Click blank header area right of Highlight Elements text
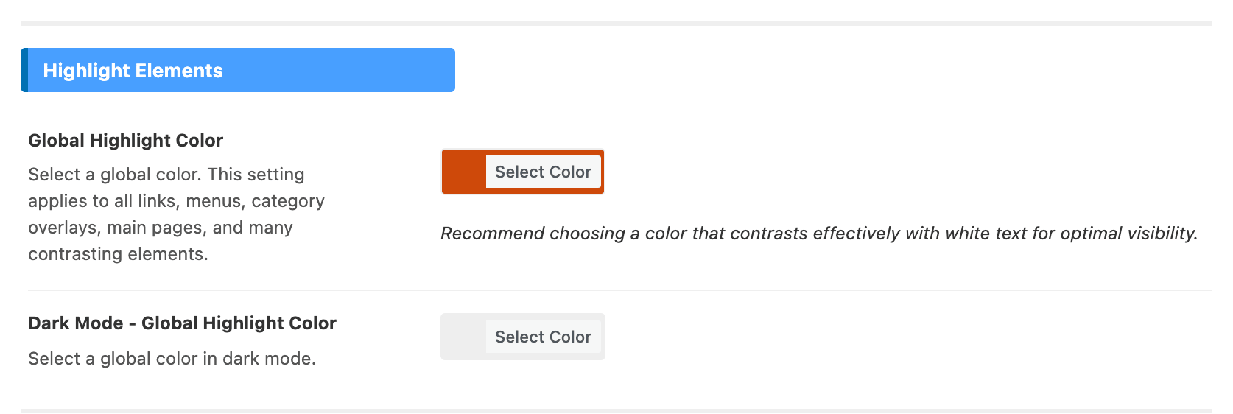This screenshot has width=1233, height=414. (339, 70)
